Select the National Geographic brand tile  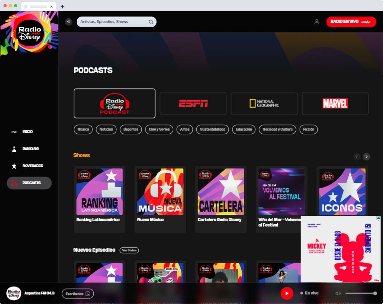click(x=264, y=103)
